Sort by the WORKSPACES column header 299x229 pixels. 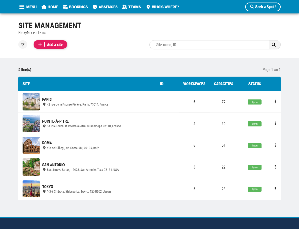pos(194,84)
